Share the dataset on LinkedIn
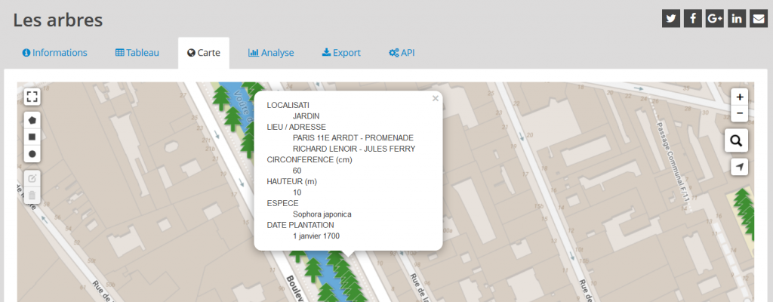 [x=736, y=20]
